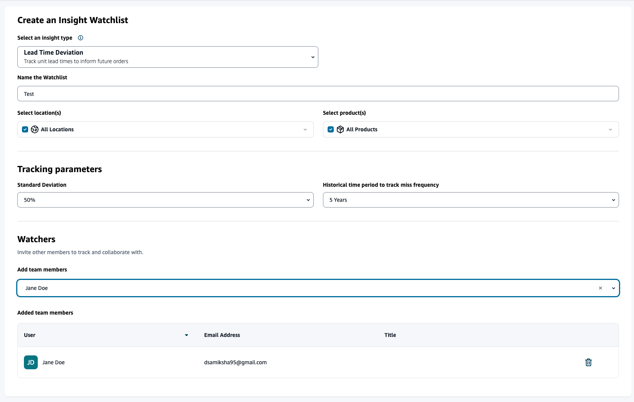The height and width of the screenshot is (402, 634).
Task: Click the globe icon next to All Locations
Action: 35,129
